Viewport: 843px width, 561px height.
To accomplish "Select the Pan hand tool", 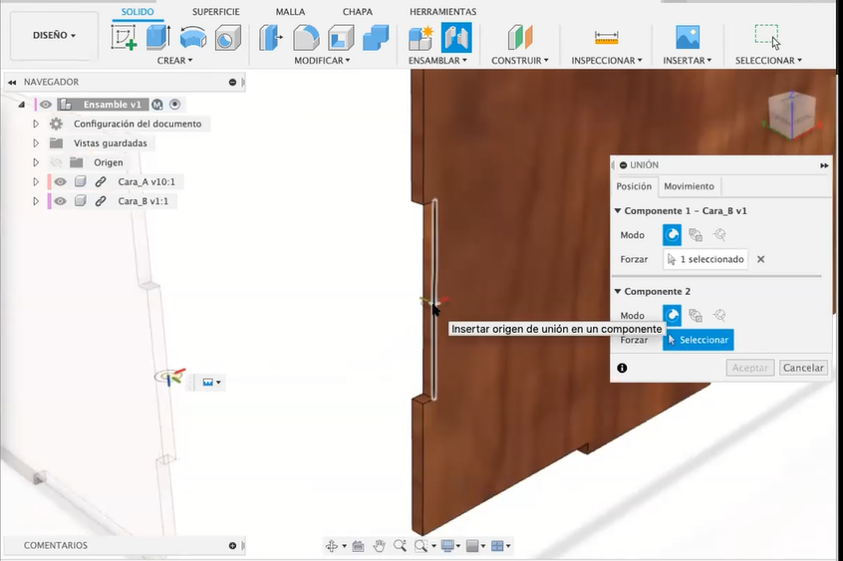I will (379, 546).
